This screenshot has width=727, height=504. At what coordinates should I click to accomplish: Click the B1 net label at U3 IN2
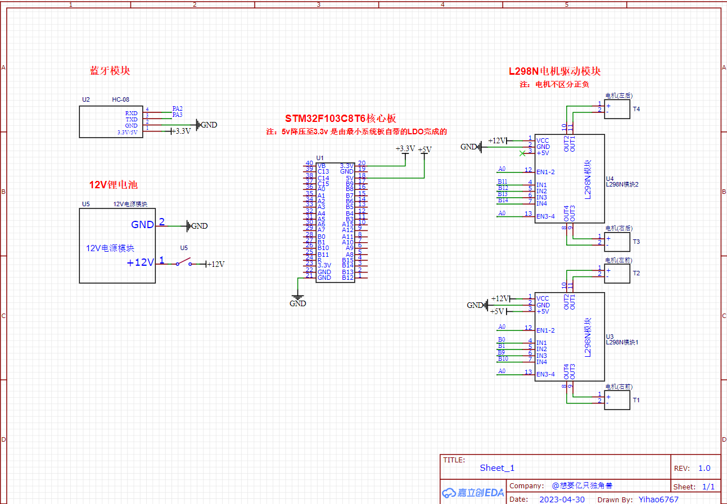pyautogui.click(x=502, y=346)
